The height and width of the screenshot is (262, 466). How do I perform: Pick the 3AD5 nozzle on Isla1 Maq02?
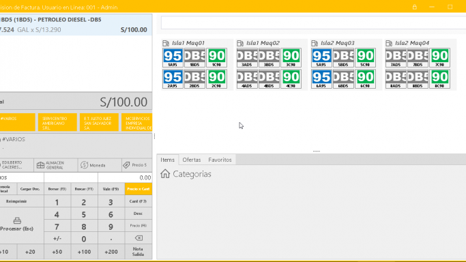point(247,57)
